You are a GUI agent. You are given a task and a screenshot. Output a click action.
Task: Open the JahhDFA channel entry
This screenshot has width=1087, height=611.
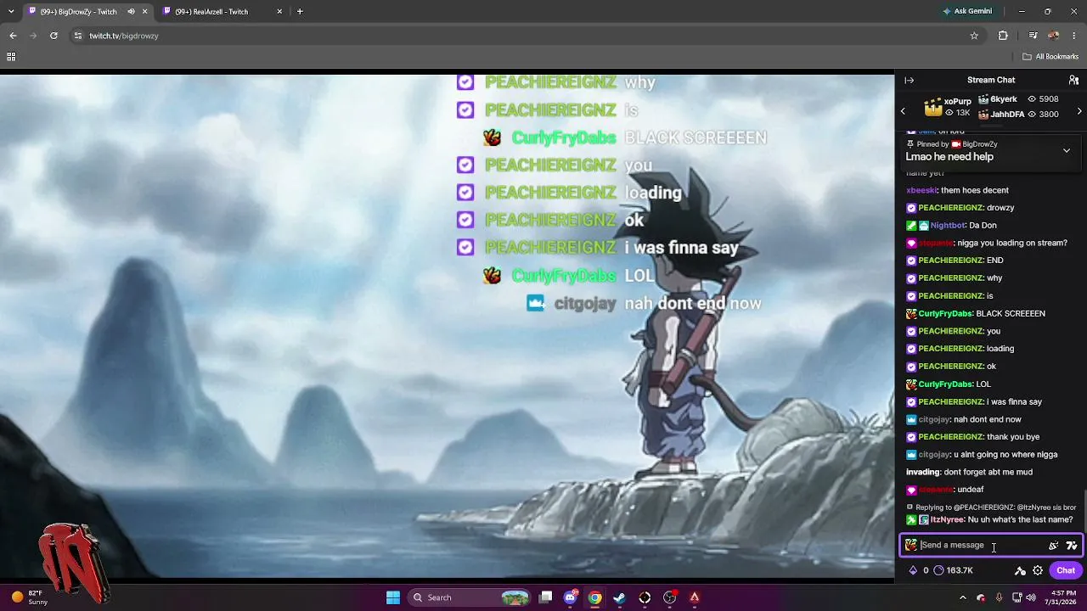click(1019, 115)
